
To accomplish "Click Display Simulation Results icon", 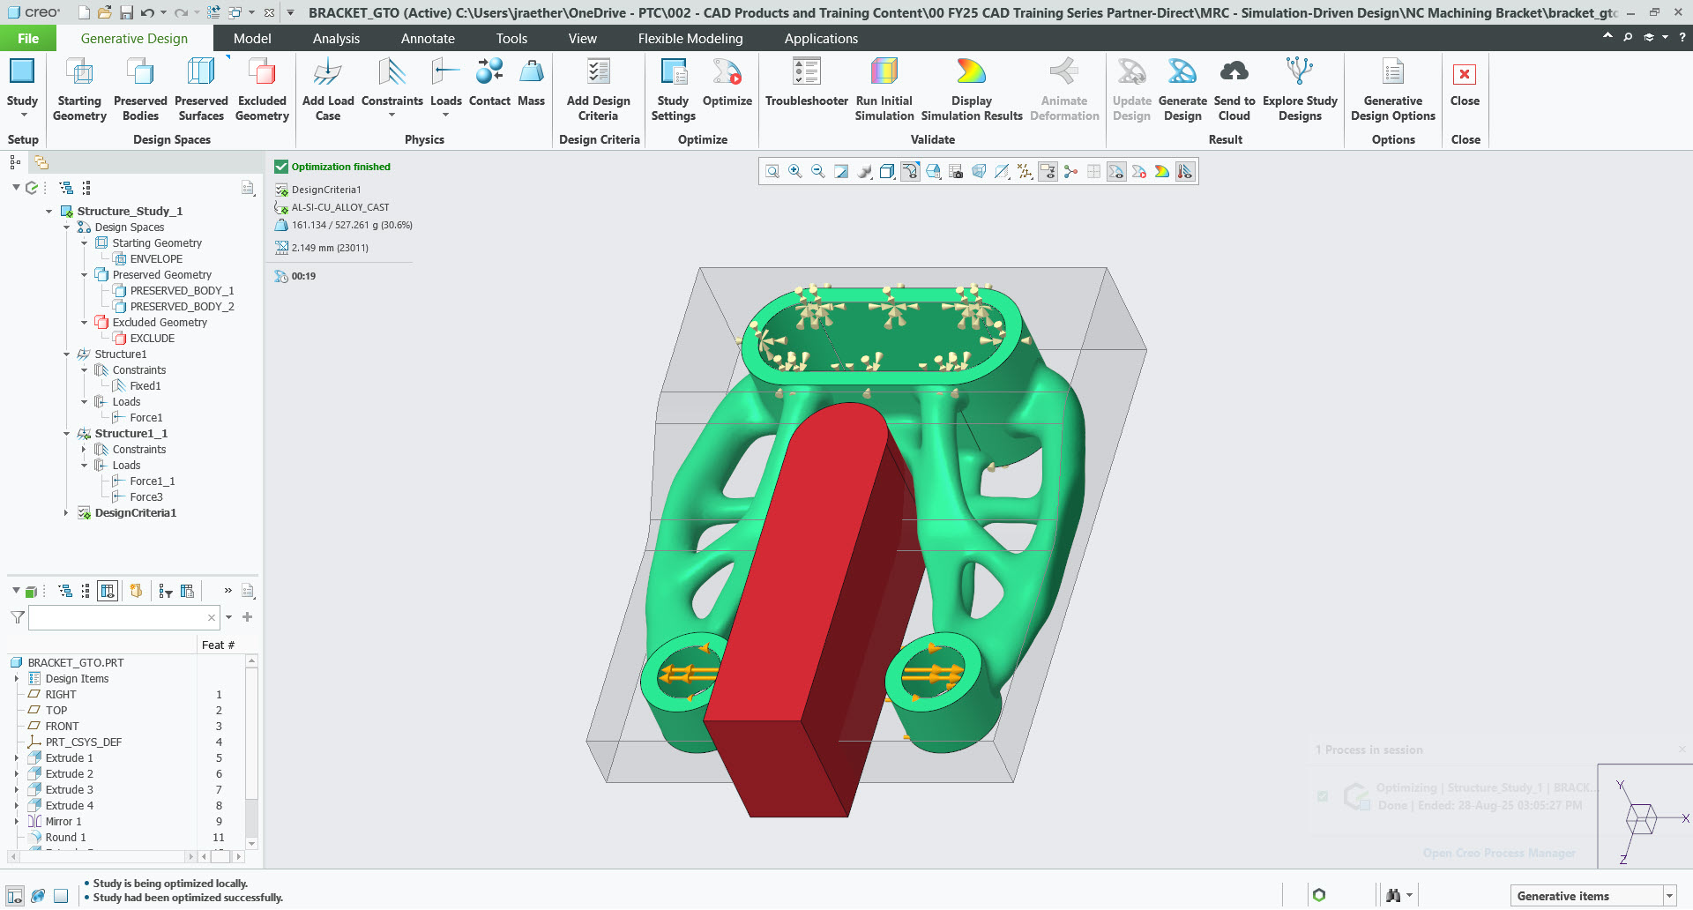I will (971, 88).
